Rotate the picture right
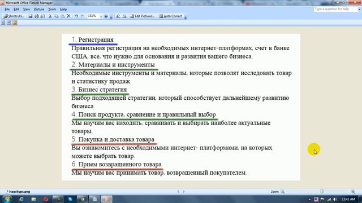The image size is (362, 203). [x=124, y=16]
